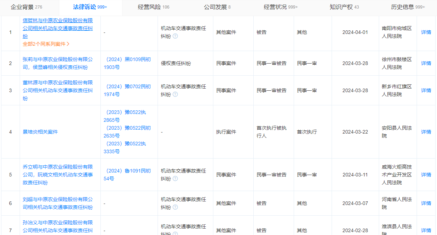Click the date 2024-03-22

tap(355, 132)
